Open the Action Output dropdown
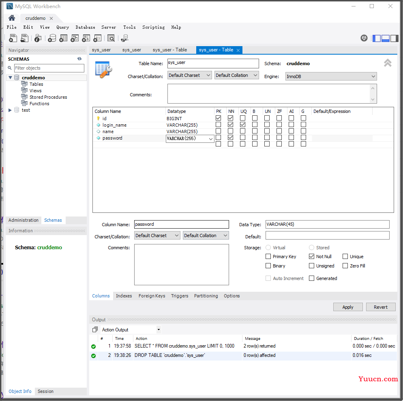The height and width of the screenshot is (401, 403). tap(159, 329)
